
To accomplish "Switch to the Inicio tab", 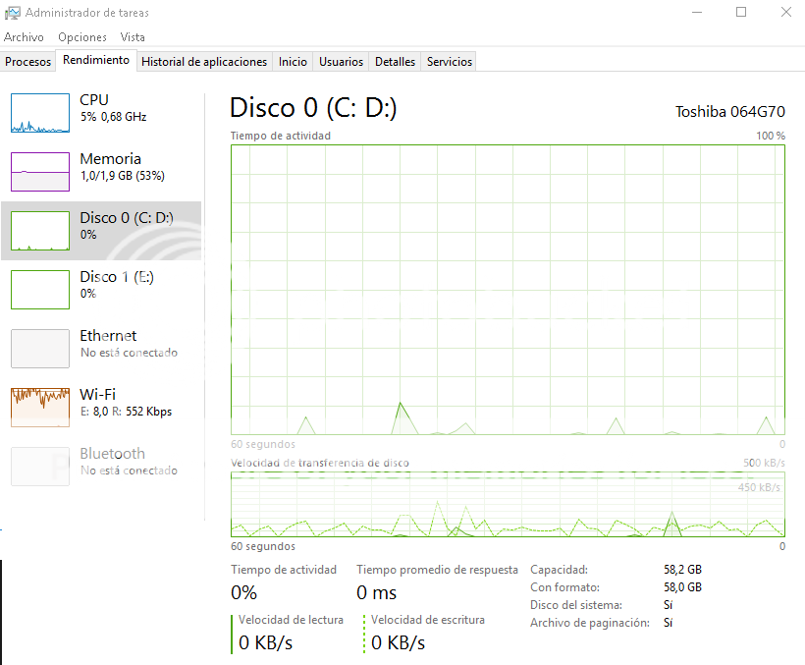I will [293, 61].
